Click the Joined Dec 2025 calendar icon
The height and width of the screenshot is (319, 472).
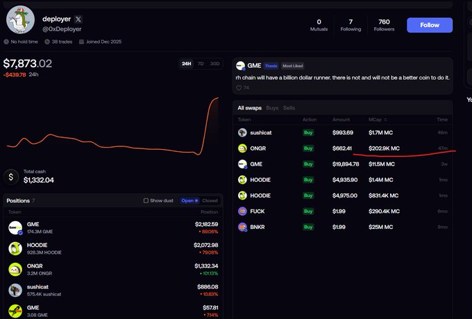(81, 42)
